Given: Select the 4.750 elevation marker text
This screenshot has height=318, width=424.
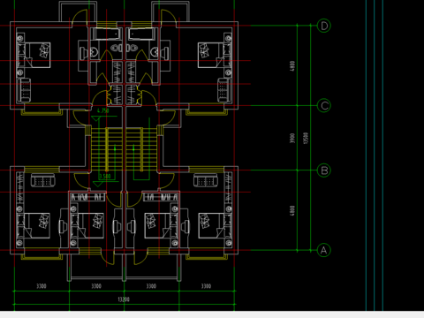Looking at the screenshot, I should tap(103, 110).
